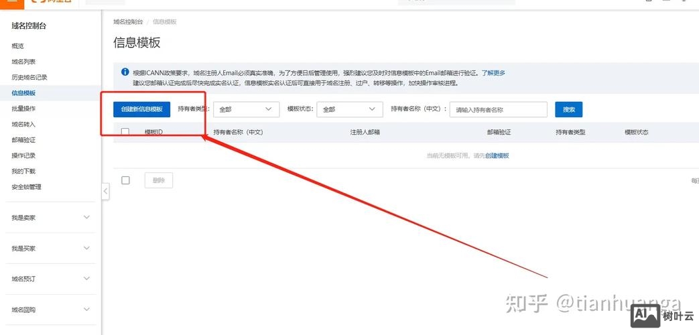Open 概览 in the sidebar

click(x=18, y=46)
